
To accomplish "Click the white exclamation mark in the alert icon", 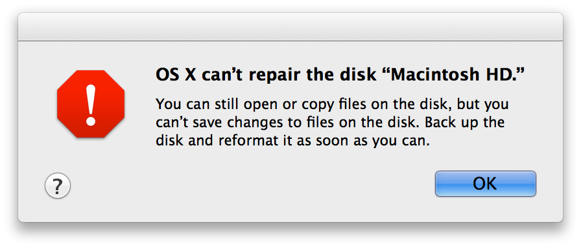I will pyautogui.click(x=91, y=105).
